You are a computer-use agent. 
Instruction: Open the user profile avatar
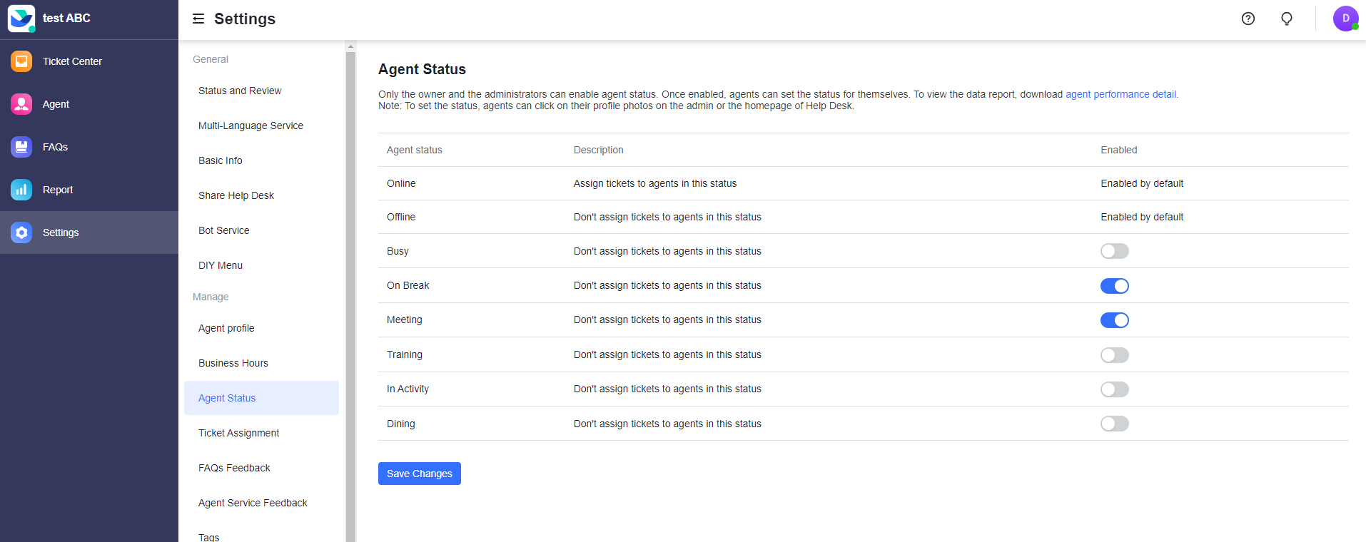(1345, 19)
